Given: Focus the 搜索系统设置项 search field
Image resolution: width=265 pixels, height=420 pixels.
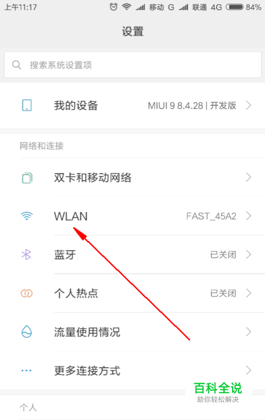Looking at the screenshot, I should [x=132, y=65].
